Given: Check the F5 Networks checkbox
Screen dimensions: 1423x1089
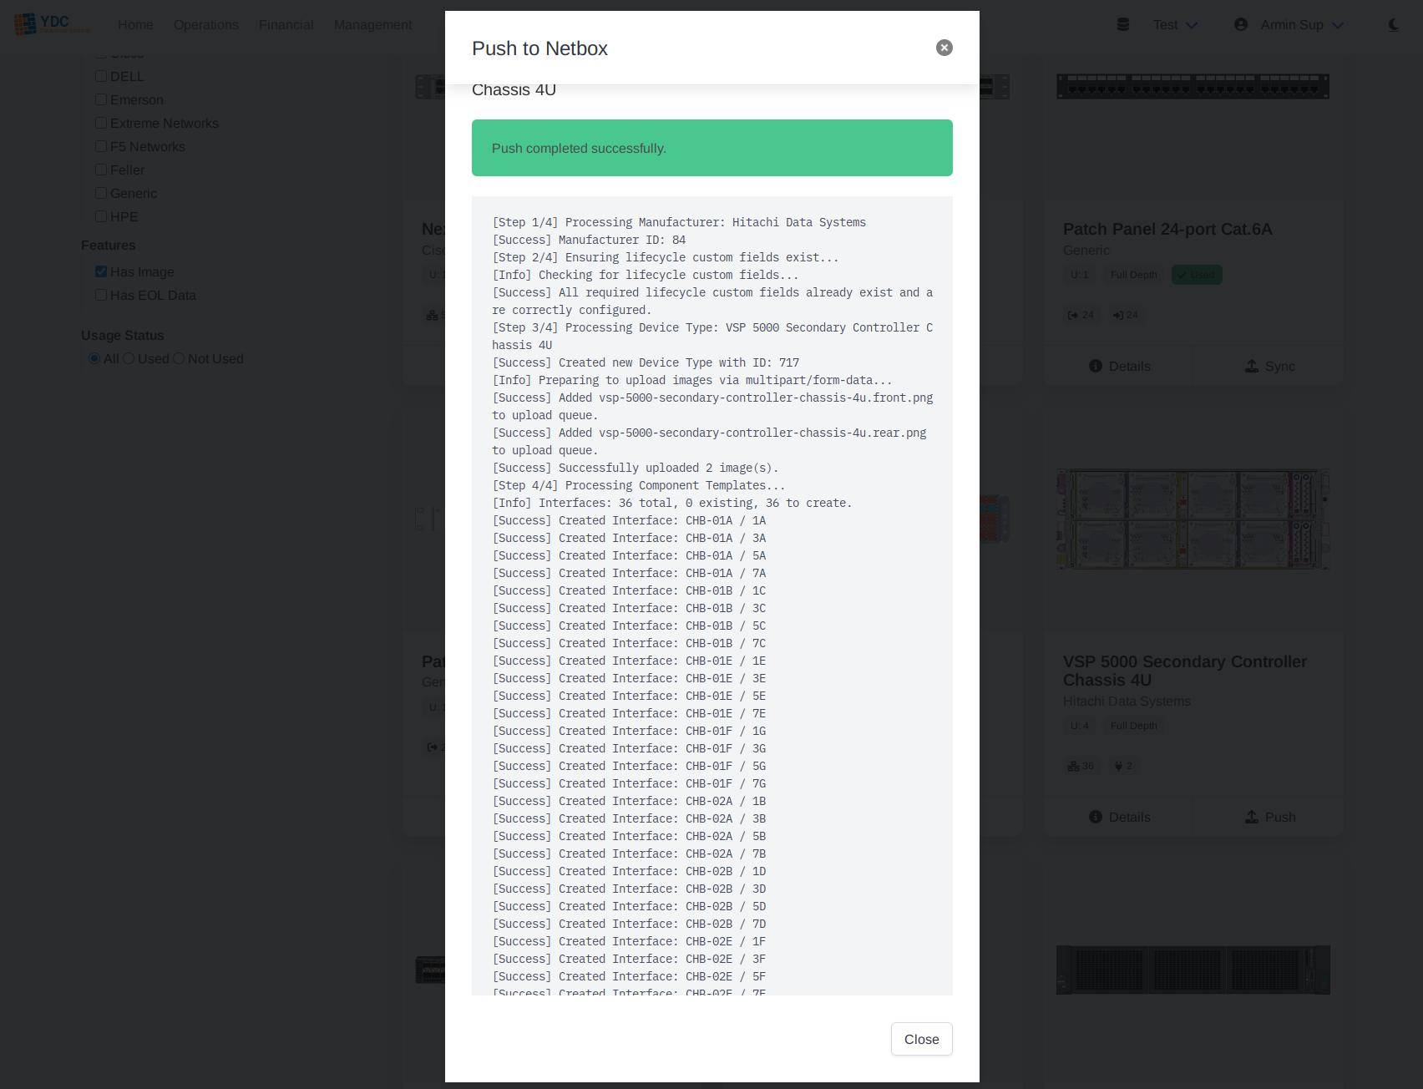Looking at the screenshot, I should [101, 146].
